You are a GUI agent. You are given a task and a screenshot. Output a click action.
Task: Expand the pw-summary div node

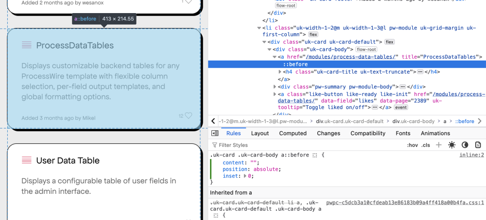coord(275,86)
